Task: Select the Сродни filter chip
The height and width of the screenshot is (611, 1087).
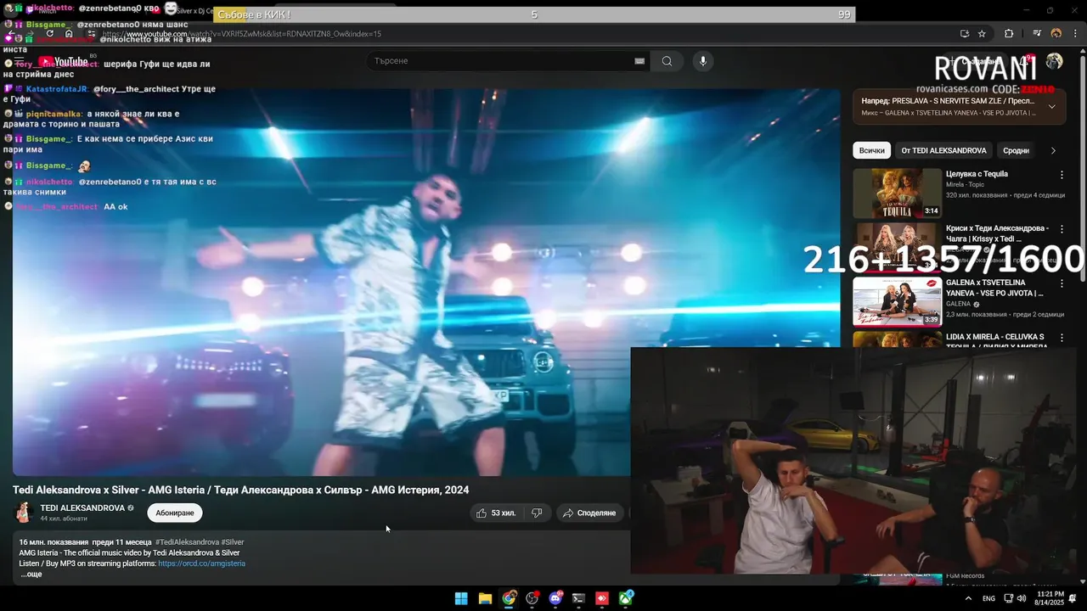Action: (x=1016, y=150)
